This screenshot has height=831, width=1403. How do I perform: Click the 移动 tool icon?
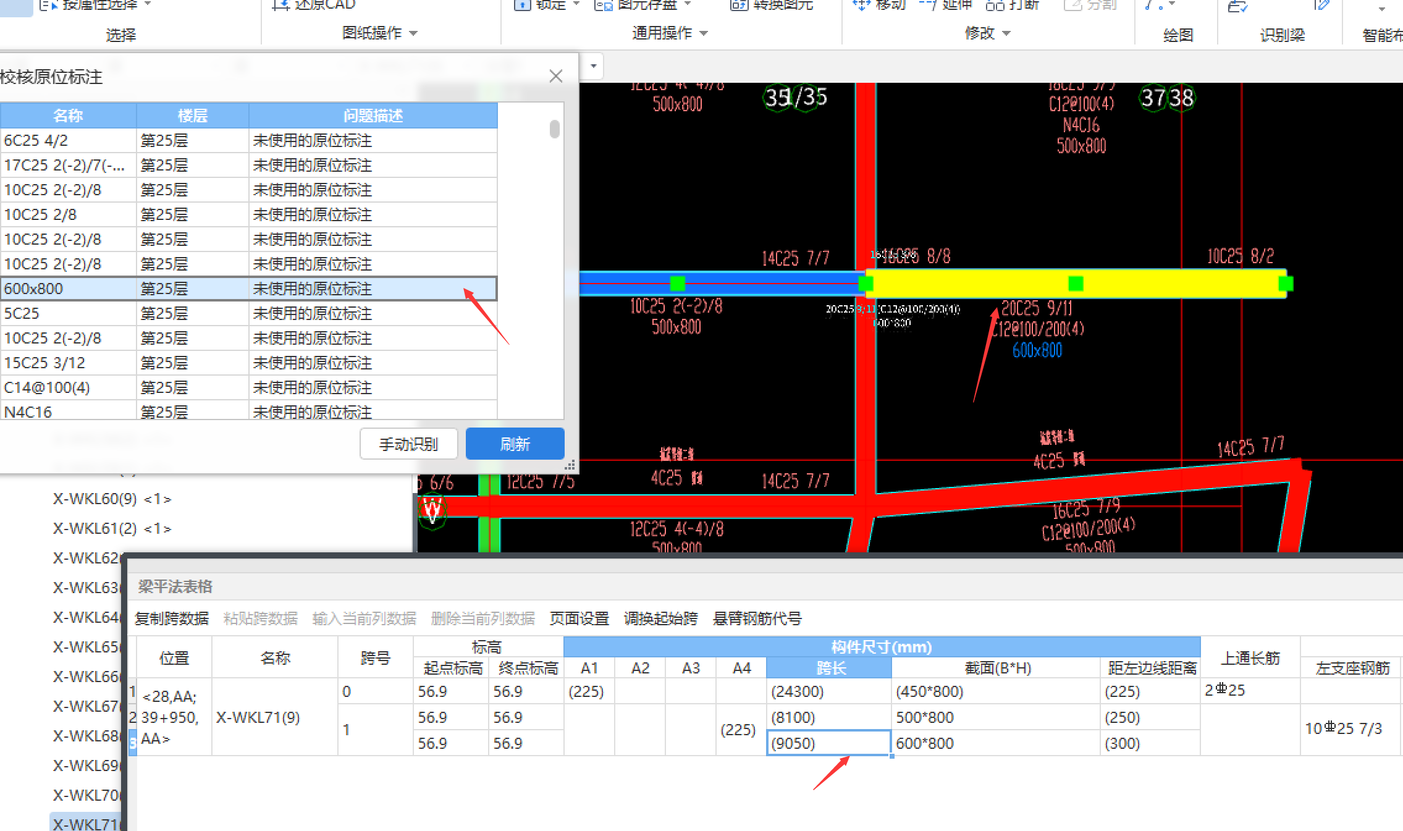(x=861, y=5)
